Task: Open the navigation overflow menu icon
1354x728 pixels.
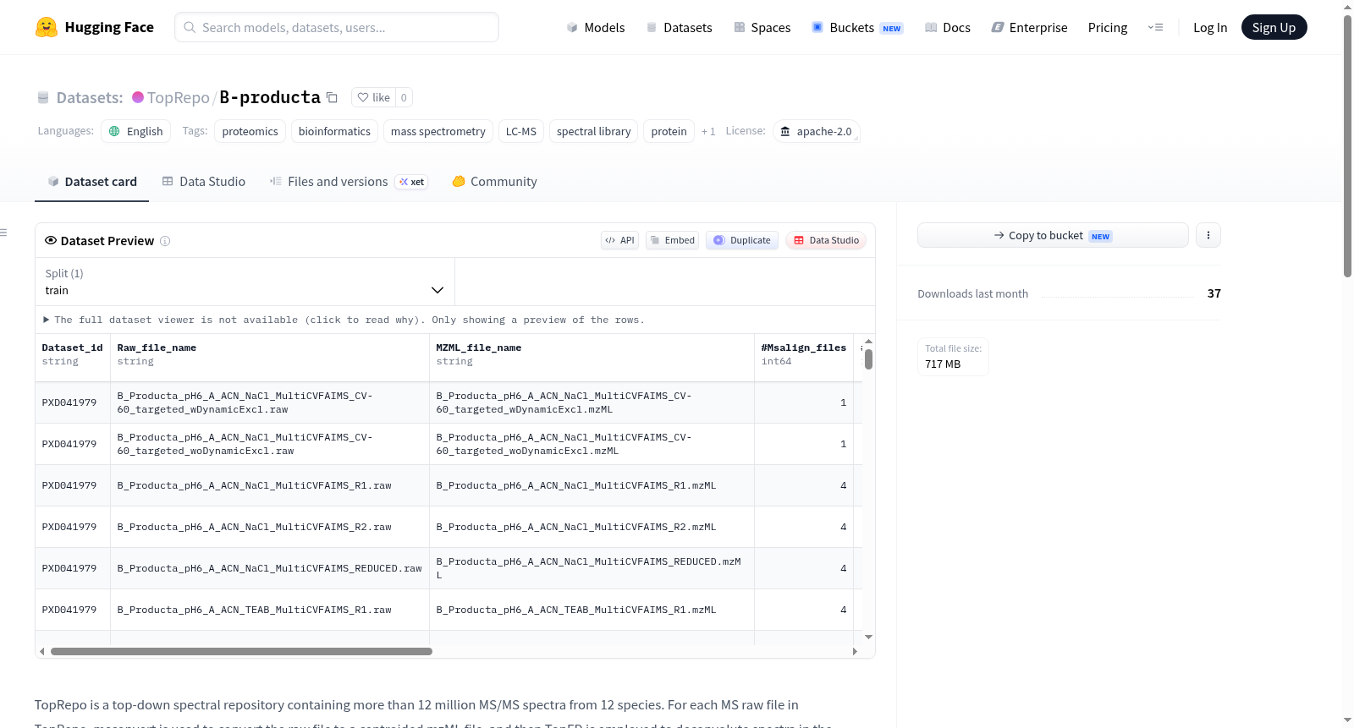Action: (1155, 27)
